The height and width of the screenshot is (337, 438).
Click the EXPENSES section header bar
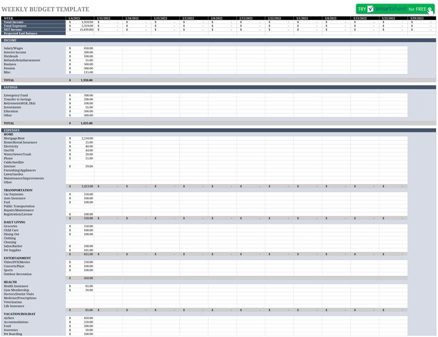point(218,130)
